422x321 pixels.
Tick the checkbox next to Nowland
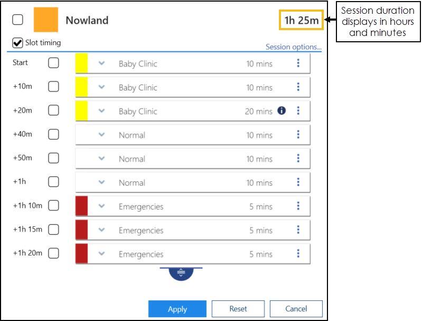tap(17, 20)
